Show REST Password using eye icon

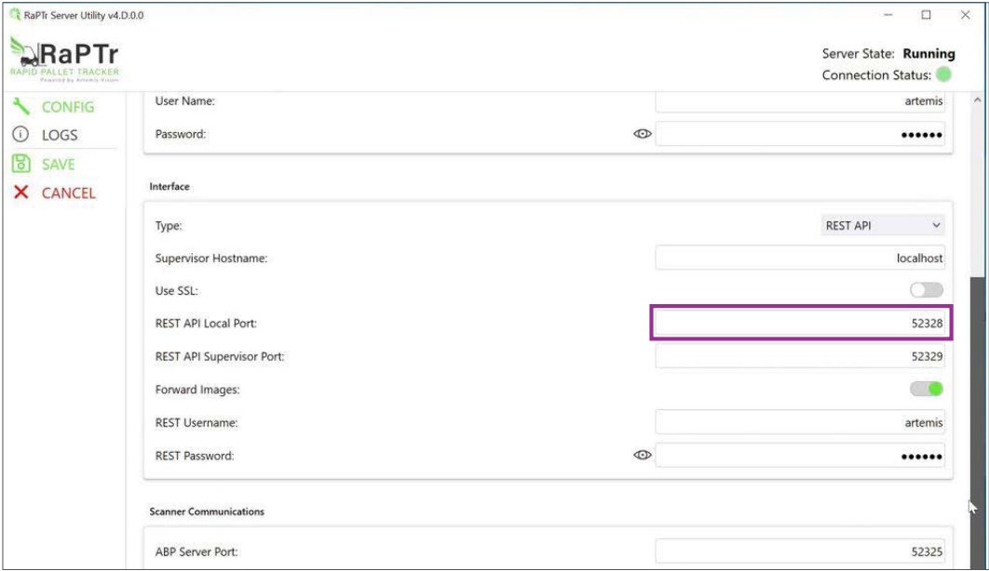coord(642,456)
